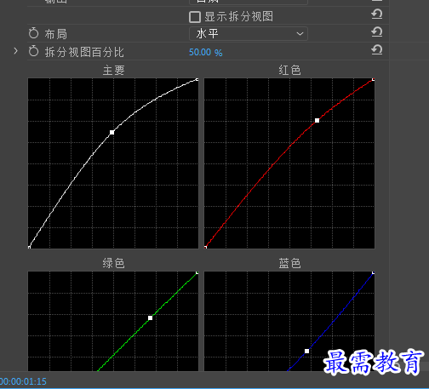This screenshot has width=429, height=389.
Task: Enable the 显示拆分视图 checkbox
Action: point(195,17)
